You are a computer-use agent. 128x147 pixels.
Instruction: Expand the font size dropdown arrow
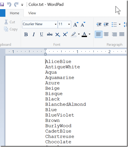pos(69,24)
